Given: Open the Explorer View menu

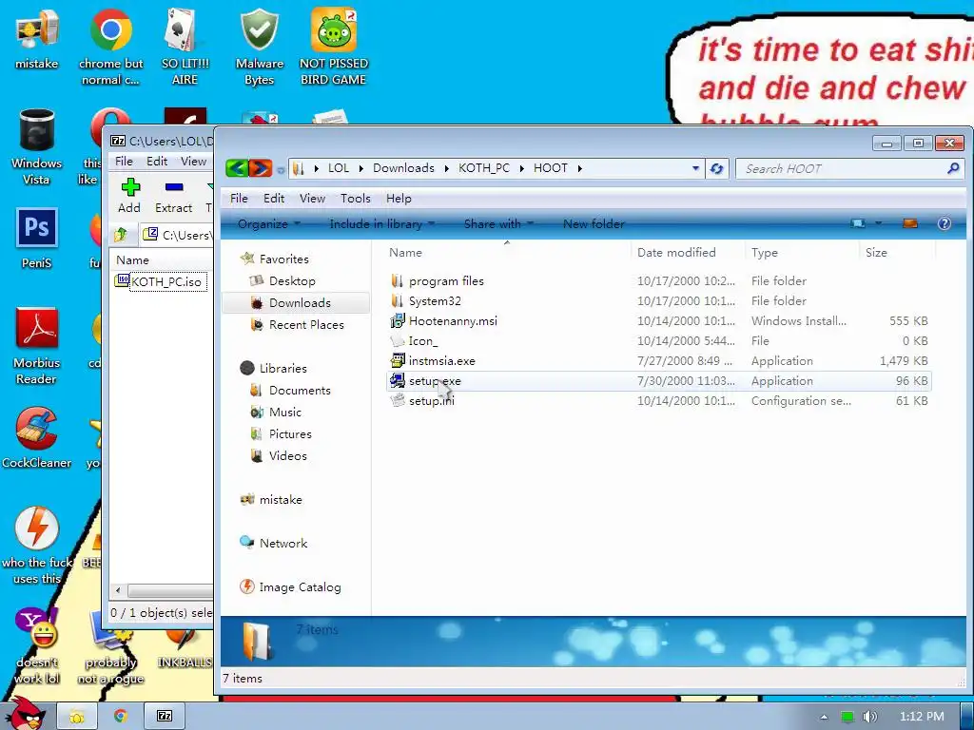Looking at the screenshot, I should 312,198.
